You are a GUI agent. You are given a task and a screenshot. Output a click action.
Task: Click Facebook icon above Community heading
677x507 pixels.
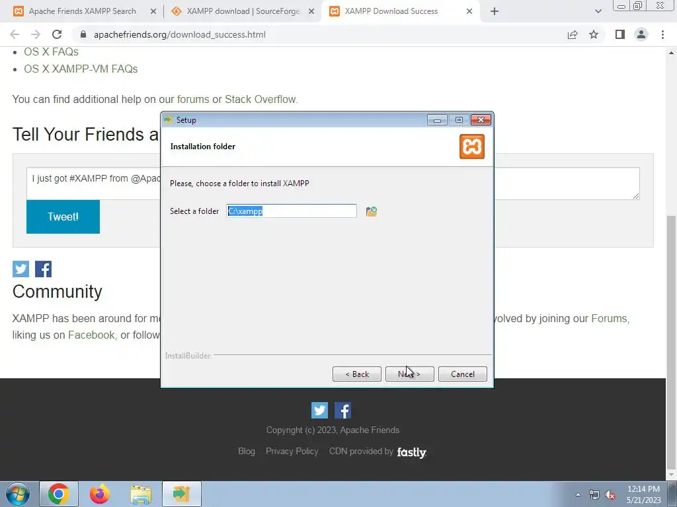[x=43, y=269]
